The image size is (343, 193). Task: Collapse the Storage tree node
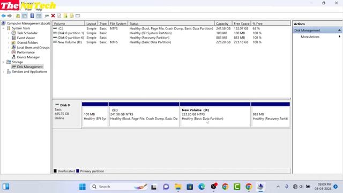[x=4, y=62]
